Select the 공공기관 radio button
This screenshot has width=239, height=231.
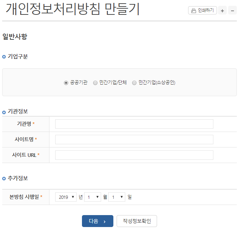[66, 83]
